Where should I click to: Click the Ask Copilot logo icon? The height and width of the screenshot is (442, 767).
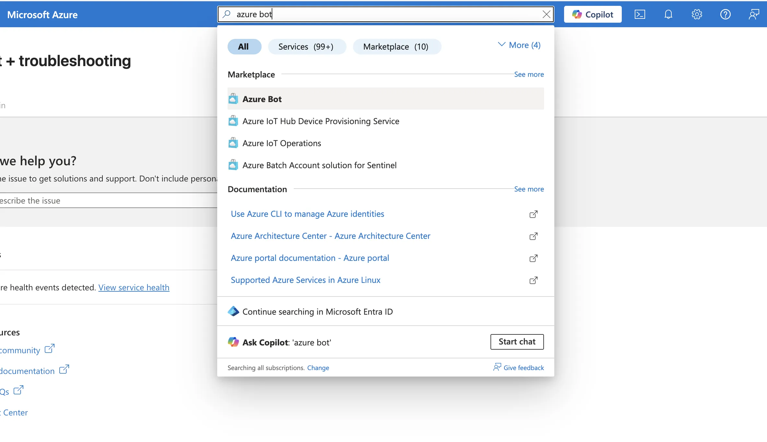233,342
